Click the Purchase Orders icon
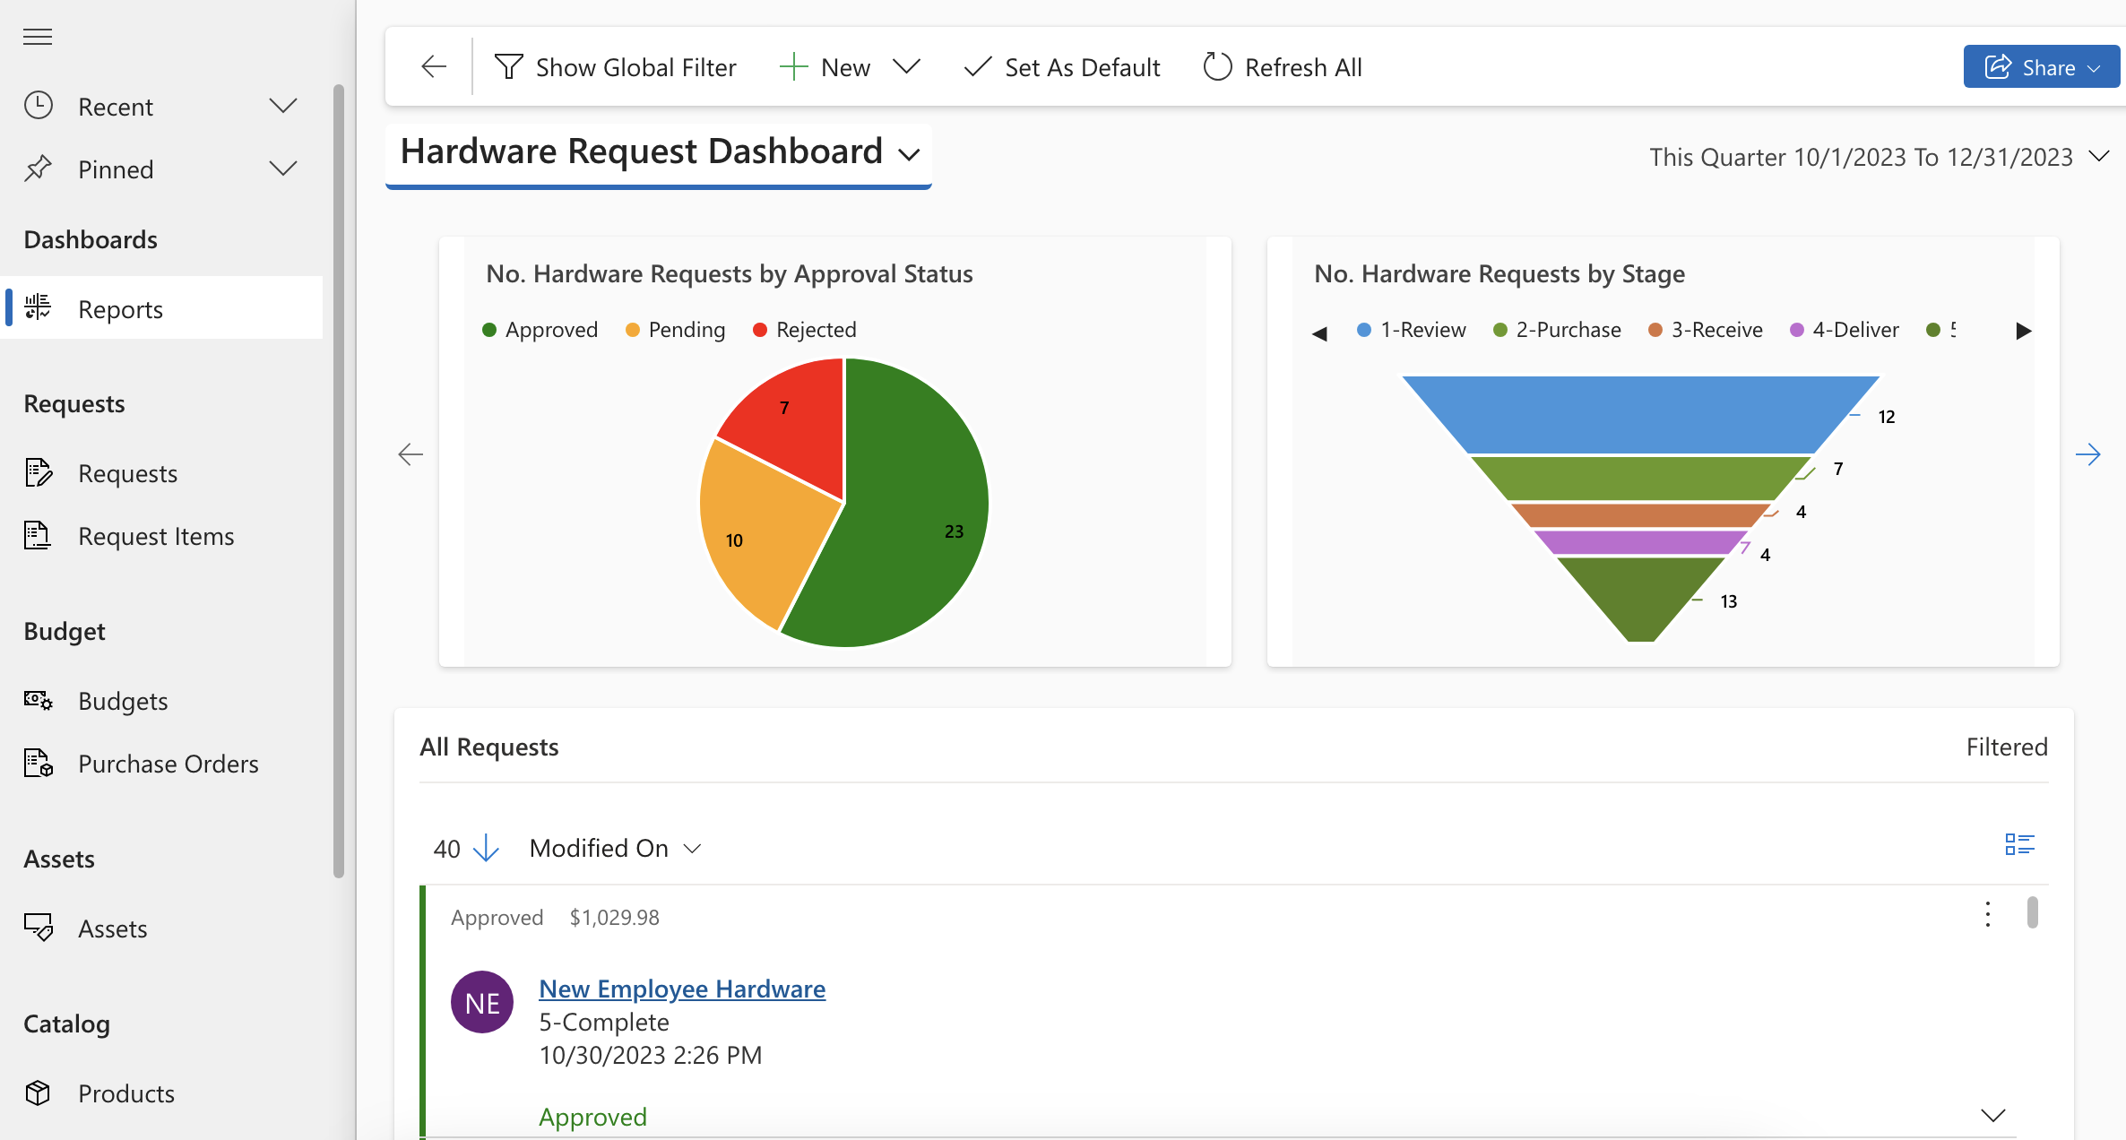Image resolution: width=2126 pixels, height=1140 pixels. pyautogui.click(x=38, y=764)
